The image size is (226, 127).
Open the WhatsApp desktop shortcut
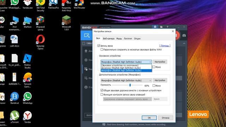tap(28, 98)
